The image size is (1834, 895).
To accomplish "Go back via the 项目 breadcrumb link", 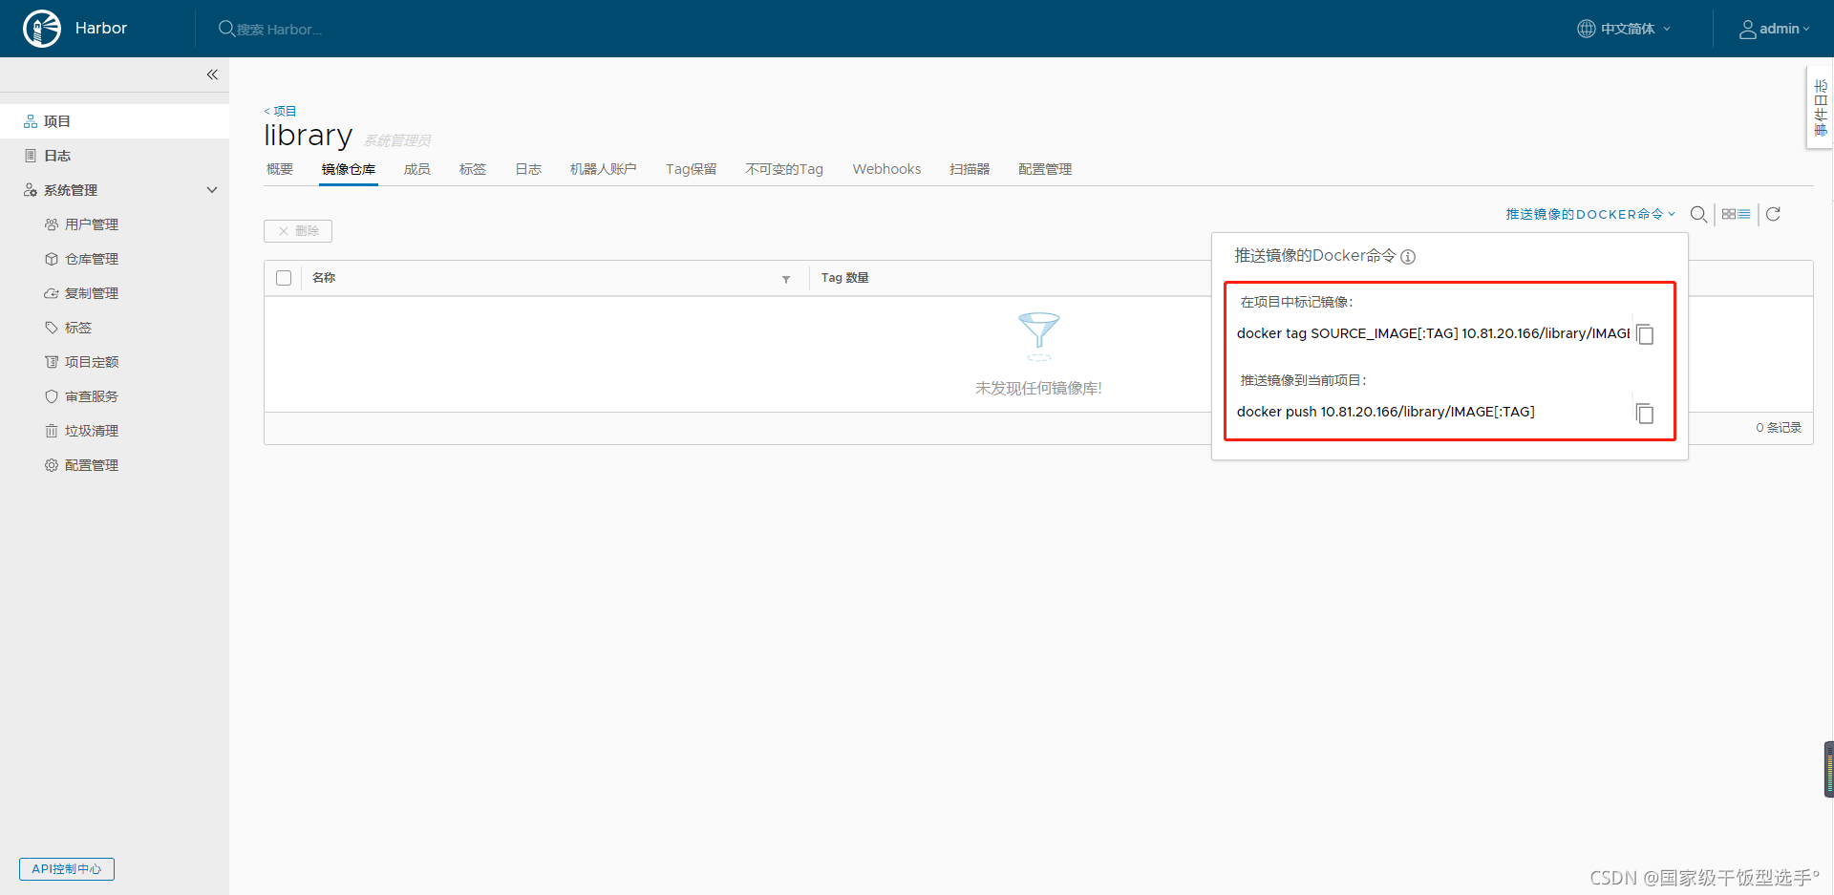I will click(280, 111).
